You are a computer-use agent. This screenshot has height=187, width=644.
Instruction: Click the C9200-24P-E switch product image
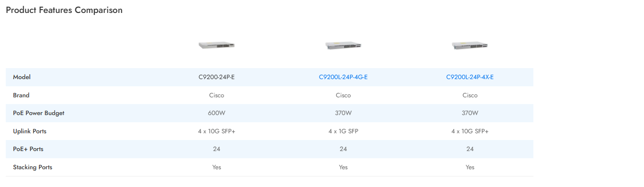pos(216,45)
